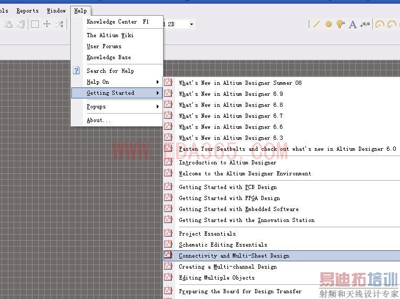Expand Getting Started submenu arrow
The width and height of the screenshot is (400, 299).
pos(158,93)
